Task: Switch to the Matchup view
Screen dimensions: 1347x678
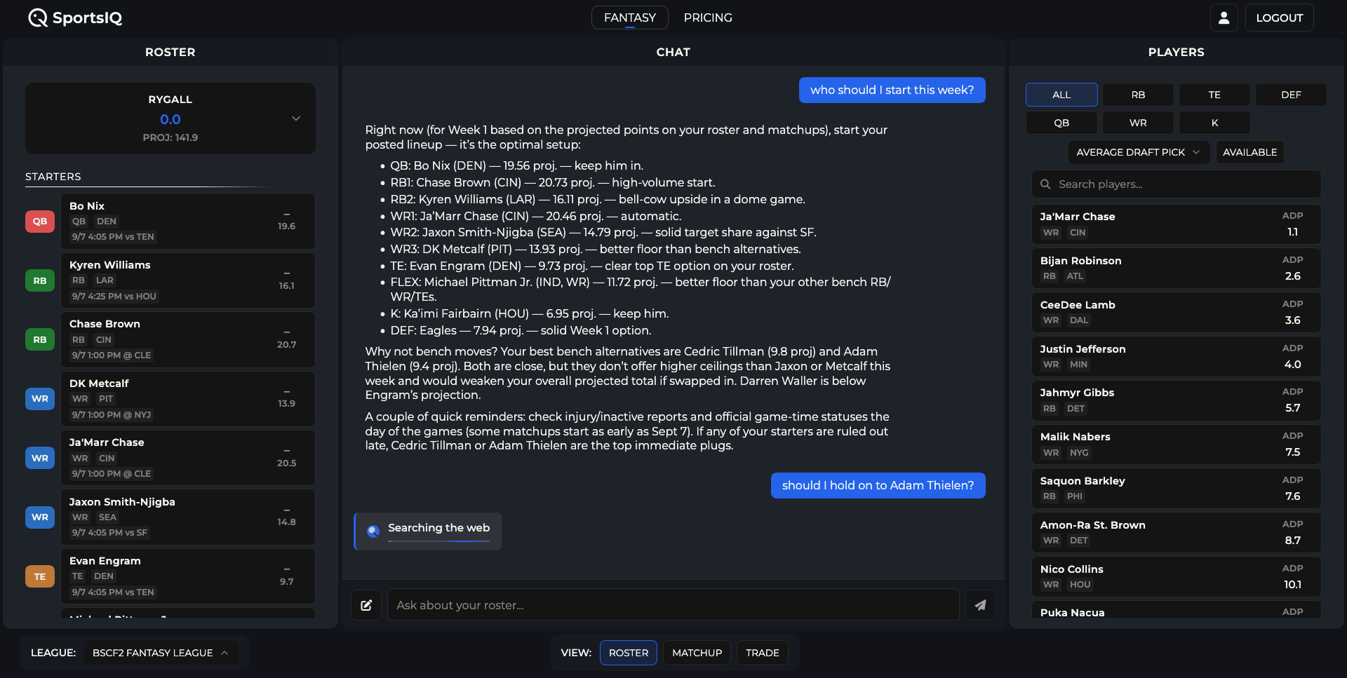Action: click(697, 653)
